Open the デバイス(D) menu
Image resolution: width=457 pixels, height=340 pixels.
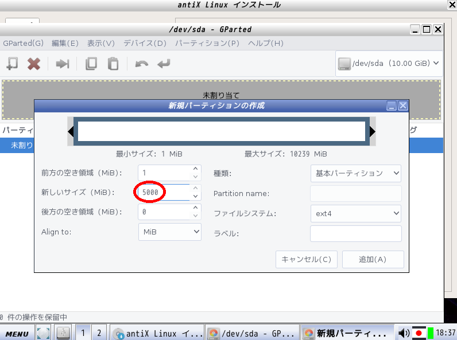145,44
